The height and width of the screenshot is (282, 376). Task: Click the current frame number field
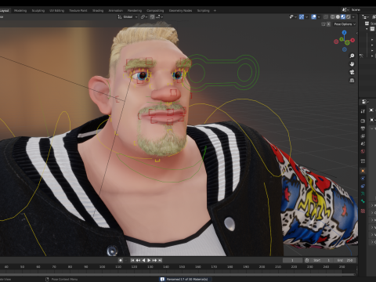[x=292, y=260]
